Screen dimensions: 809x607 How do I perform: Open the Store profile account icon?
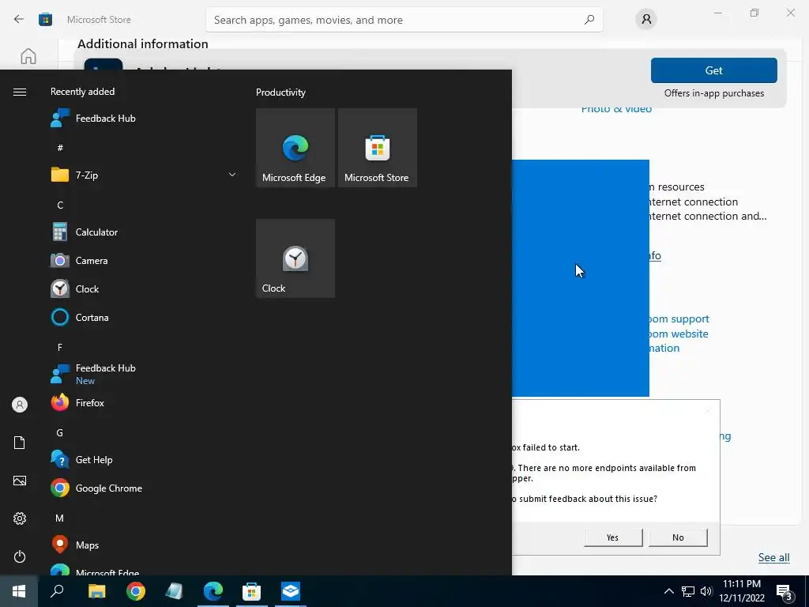click(x=646, y=20)
